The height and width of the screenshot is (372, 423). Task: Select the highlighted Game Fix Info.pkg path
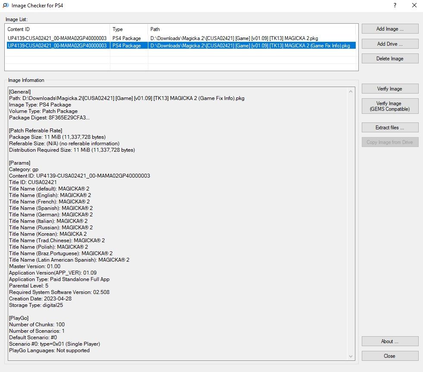tap(250, 46)
